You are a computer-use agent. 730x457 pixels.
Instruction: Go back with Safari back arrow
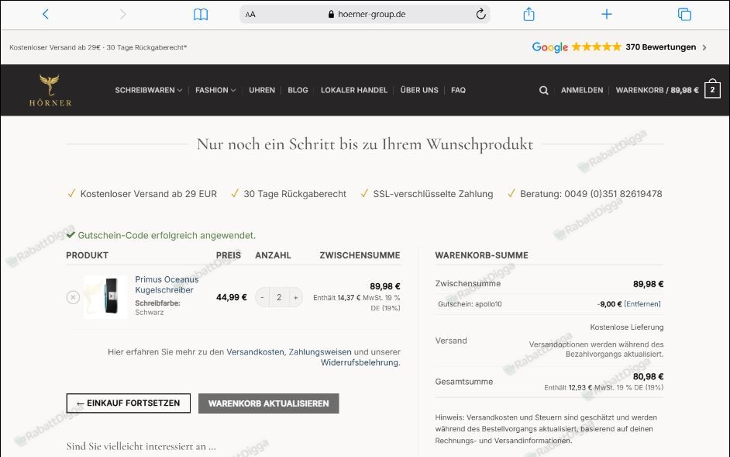[x=45, y=14]
